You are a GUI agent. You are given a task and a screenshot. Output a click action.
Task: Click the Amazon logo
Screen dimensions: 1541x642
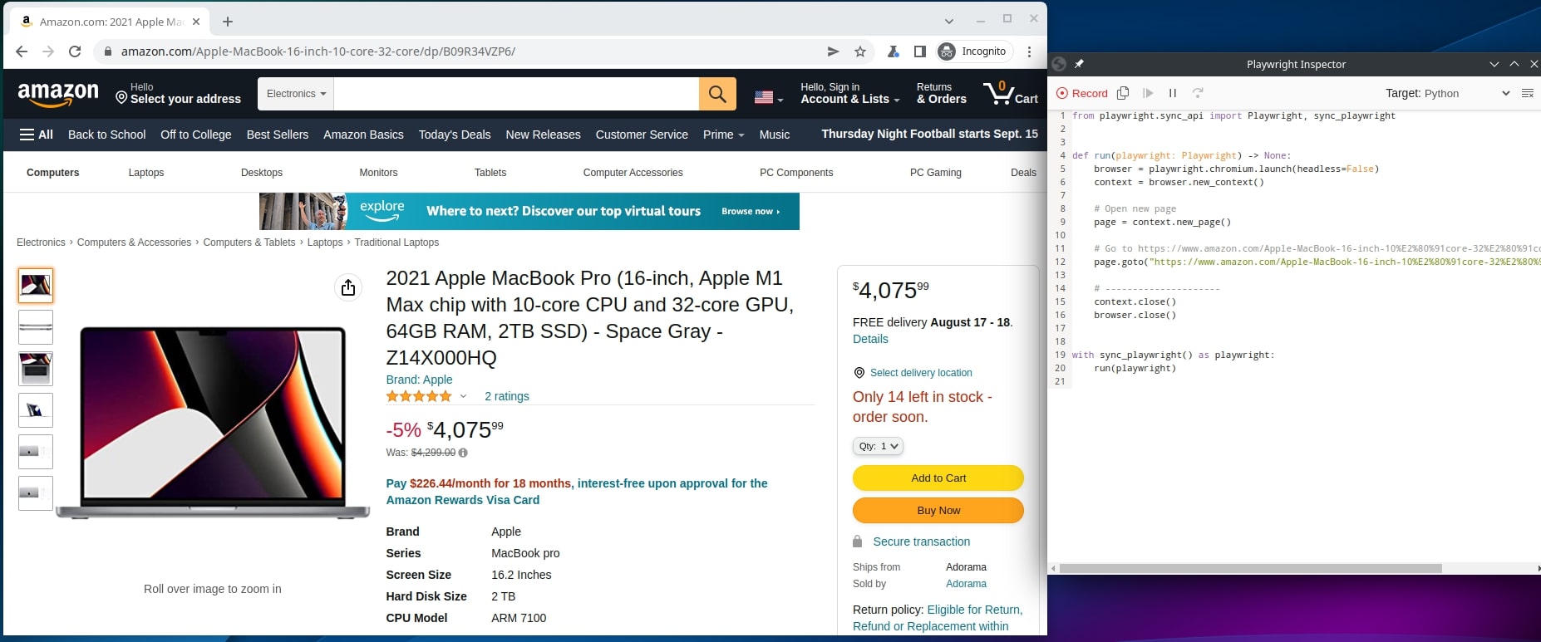coord(58,95)
